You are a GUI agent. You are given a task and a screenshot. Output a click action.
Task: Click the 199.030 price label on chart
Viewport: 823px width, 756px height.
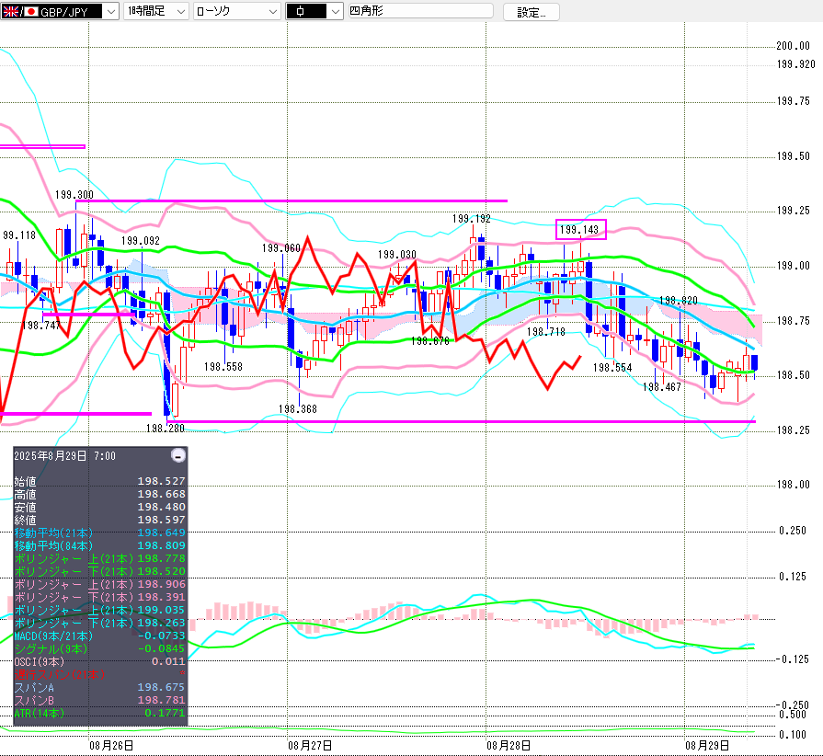tap(397, 255)
